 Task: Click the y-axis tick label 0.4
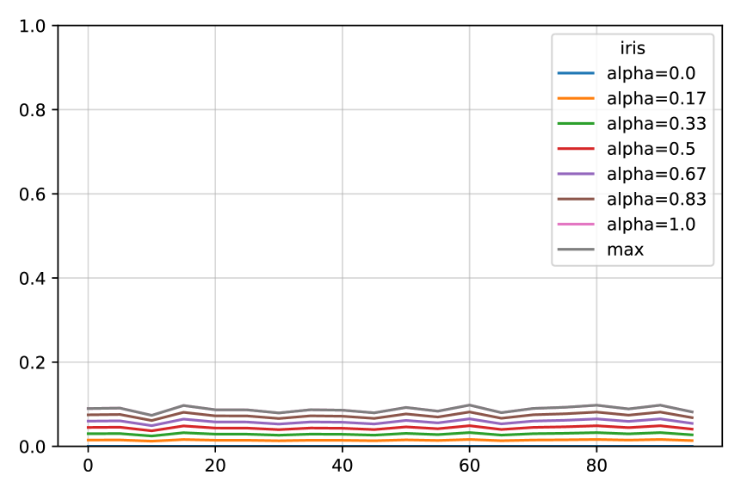[x=32, y=279]
